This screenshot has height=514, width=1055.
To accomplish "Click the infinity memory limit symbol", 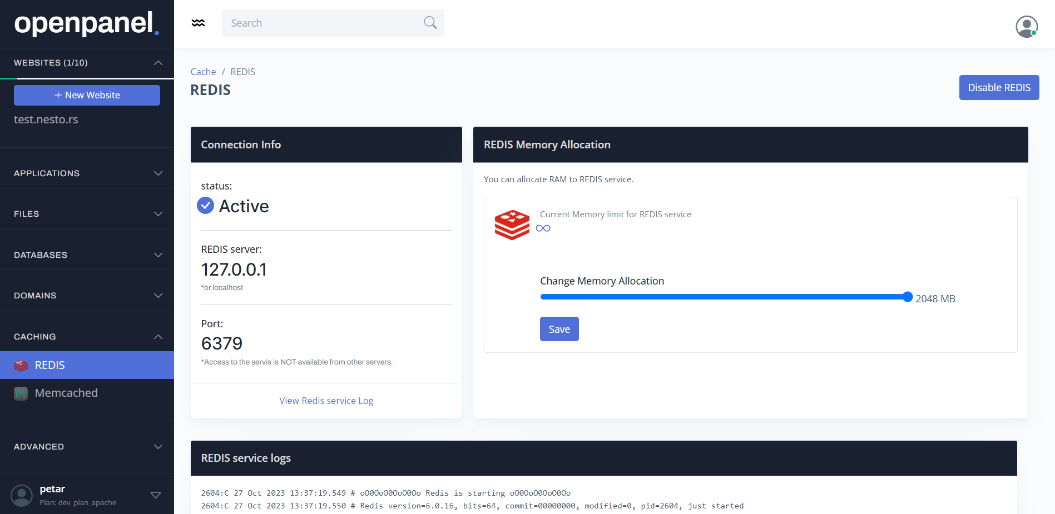I will (543, 228).
